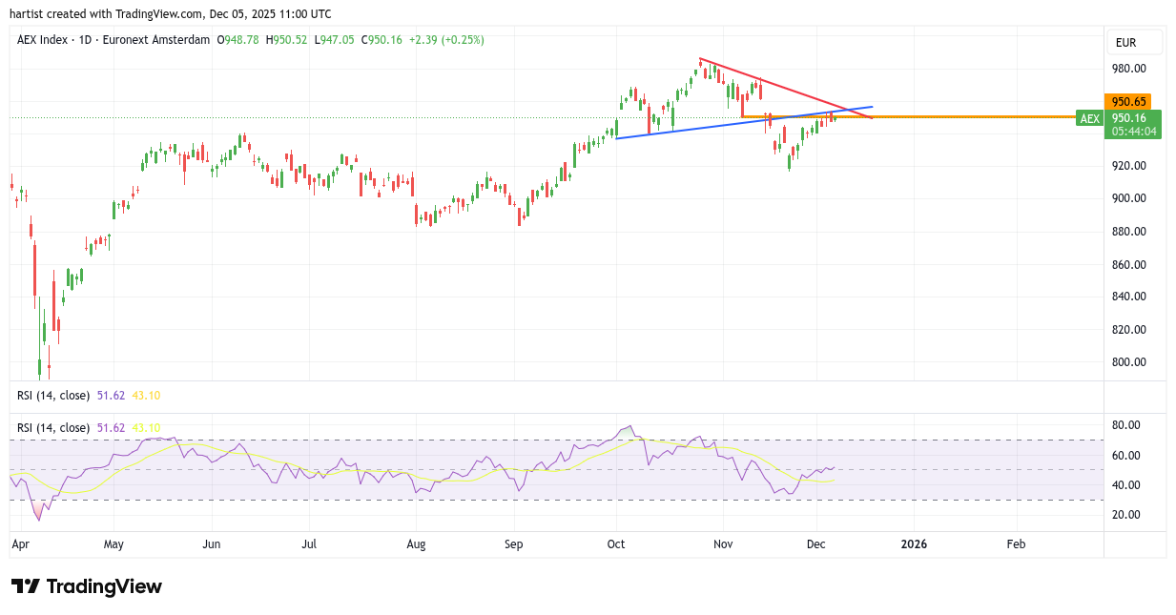Click the TradingView logo at bottom left

click(87, 586)
